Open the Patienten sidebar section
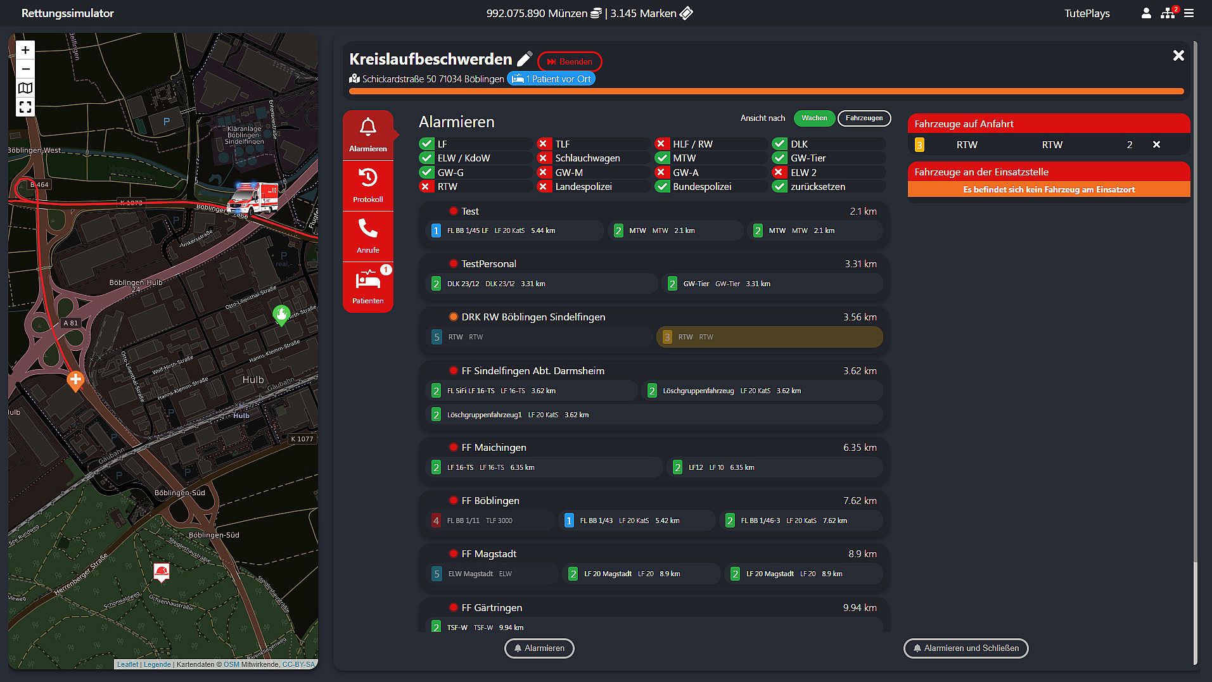Screen dimensions: 1212x682 (x=368, y=287)
